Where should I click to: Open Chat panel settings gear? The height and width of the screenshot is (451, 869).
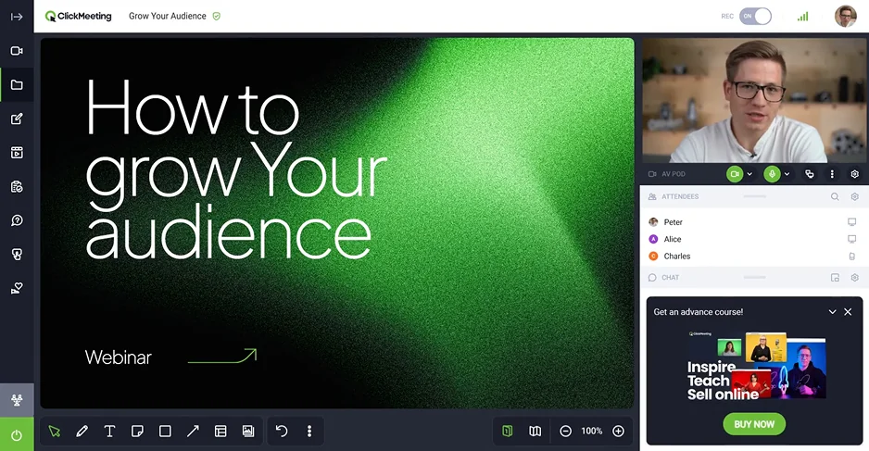click(x=854, y=278)
